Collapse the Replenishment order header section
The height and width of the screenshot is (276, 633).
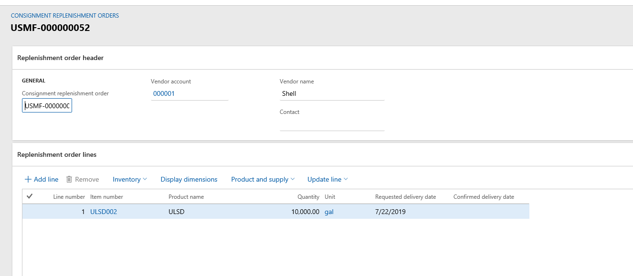pyautogui.click(x=60, y=58)
